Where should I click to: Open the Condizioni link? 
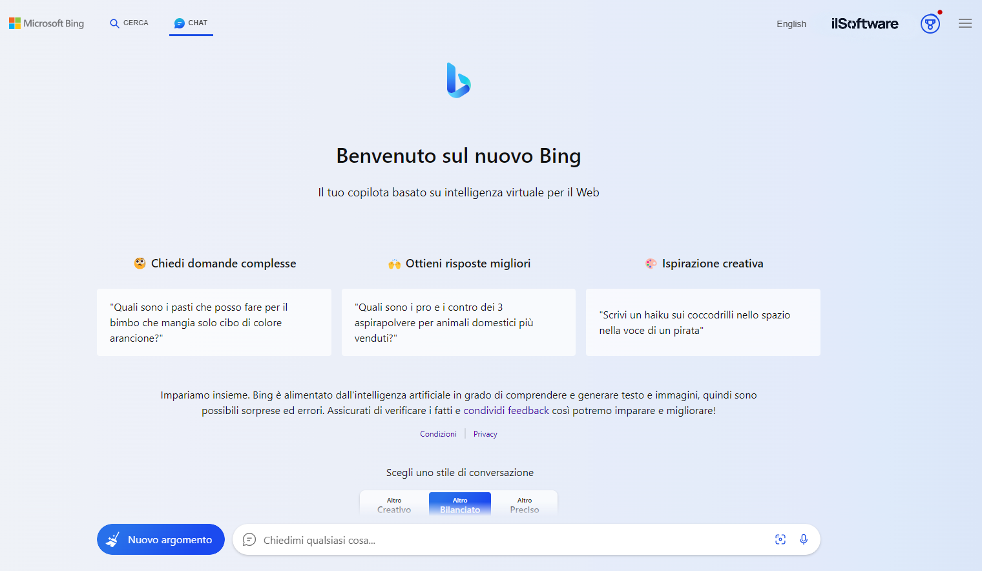[438, 434]
